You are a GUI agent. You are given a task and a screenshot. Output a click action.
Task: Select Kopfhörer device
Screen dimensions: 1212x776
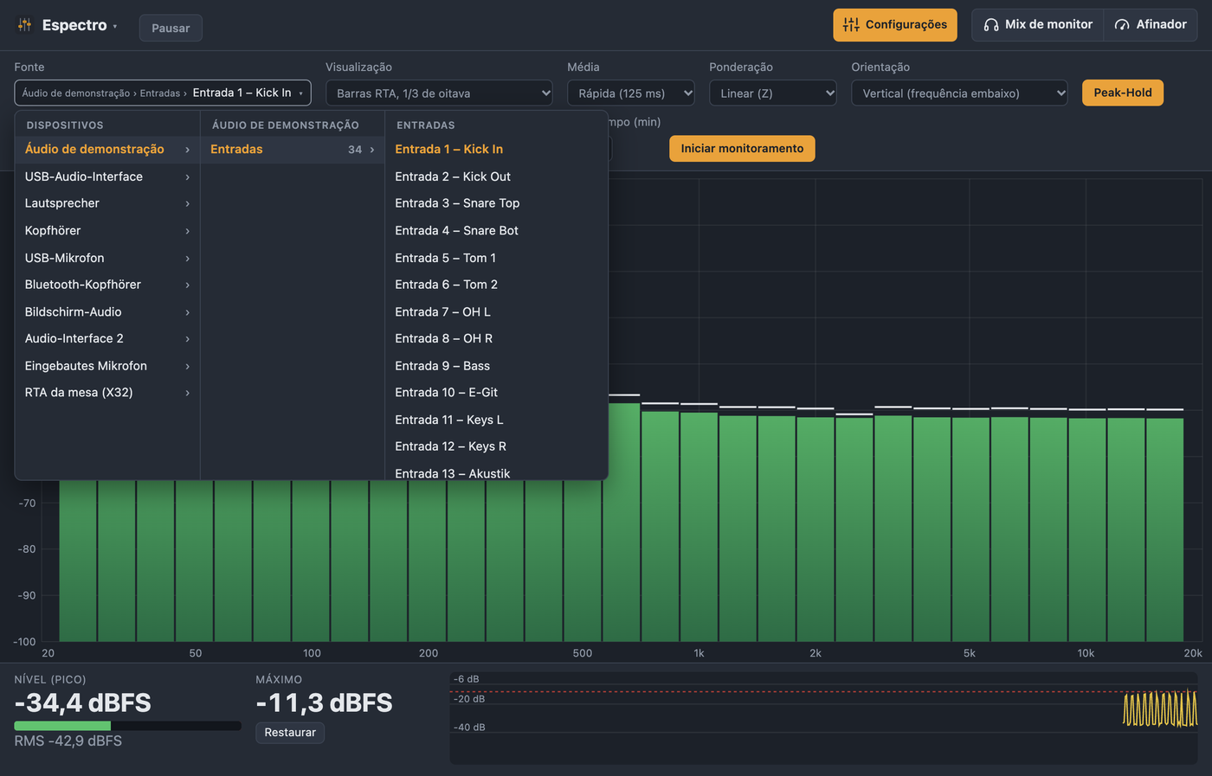tap(107, 231)
